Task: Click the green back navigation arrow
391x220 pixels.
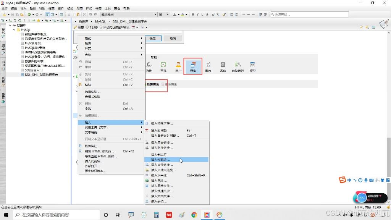Action: click(29, 15)
